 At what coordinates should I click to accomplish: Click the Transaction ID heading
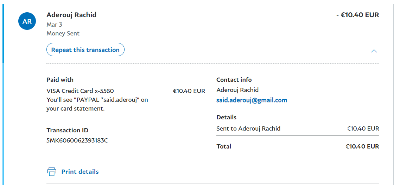pos(67,130)
